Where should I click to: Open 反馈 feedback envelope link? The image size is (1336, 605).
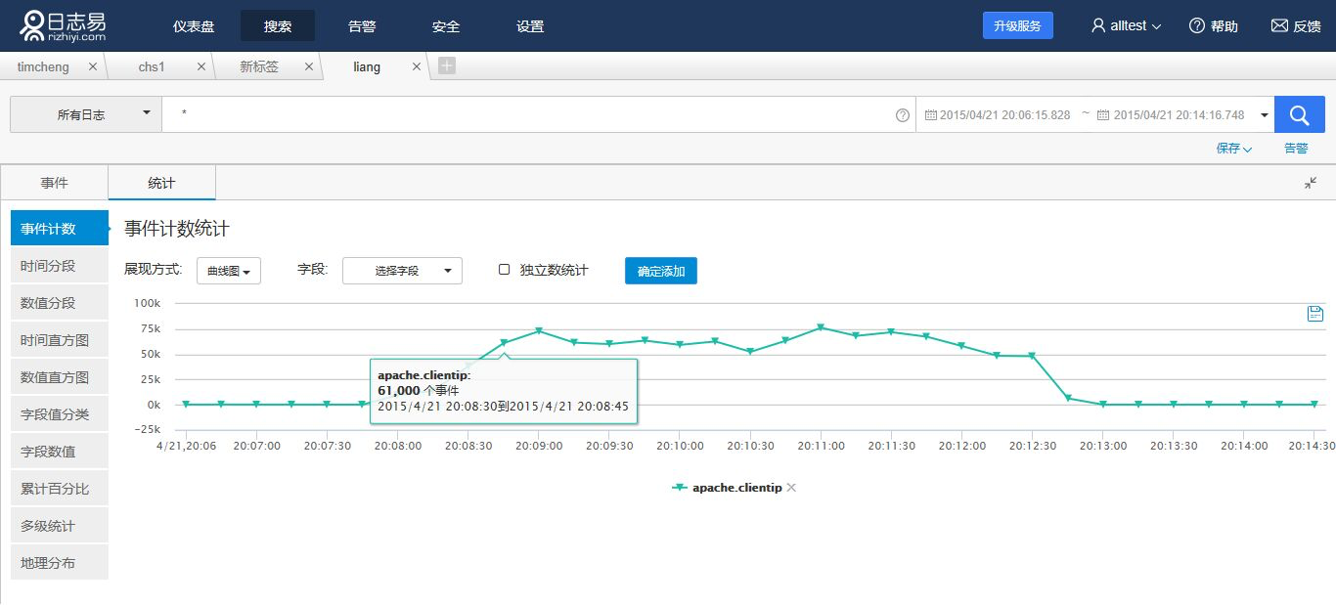tap(1295, 26)
